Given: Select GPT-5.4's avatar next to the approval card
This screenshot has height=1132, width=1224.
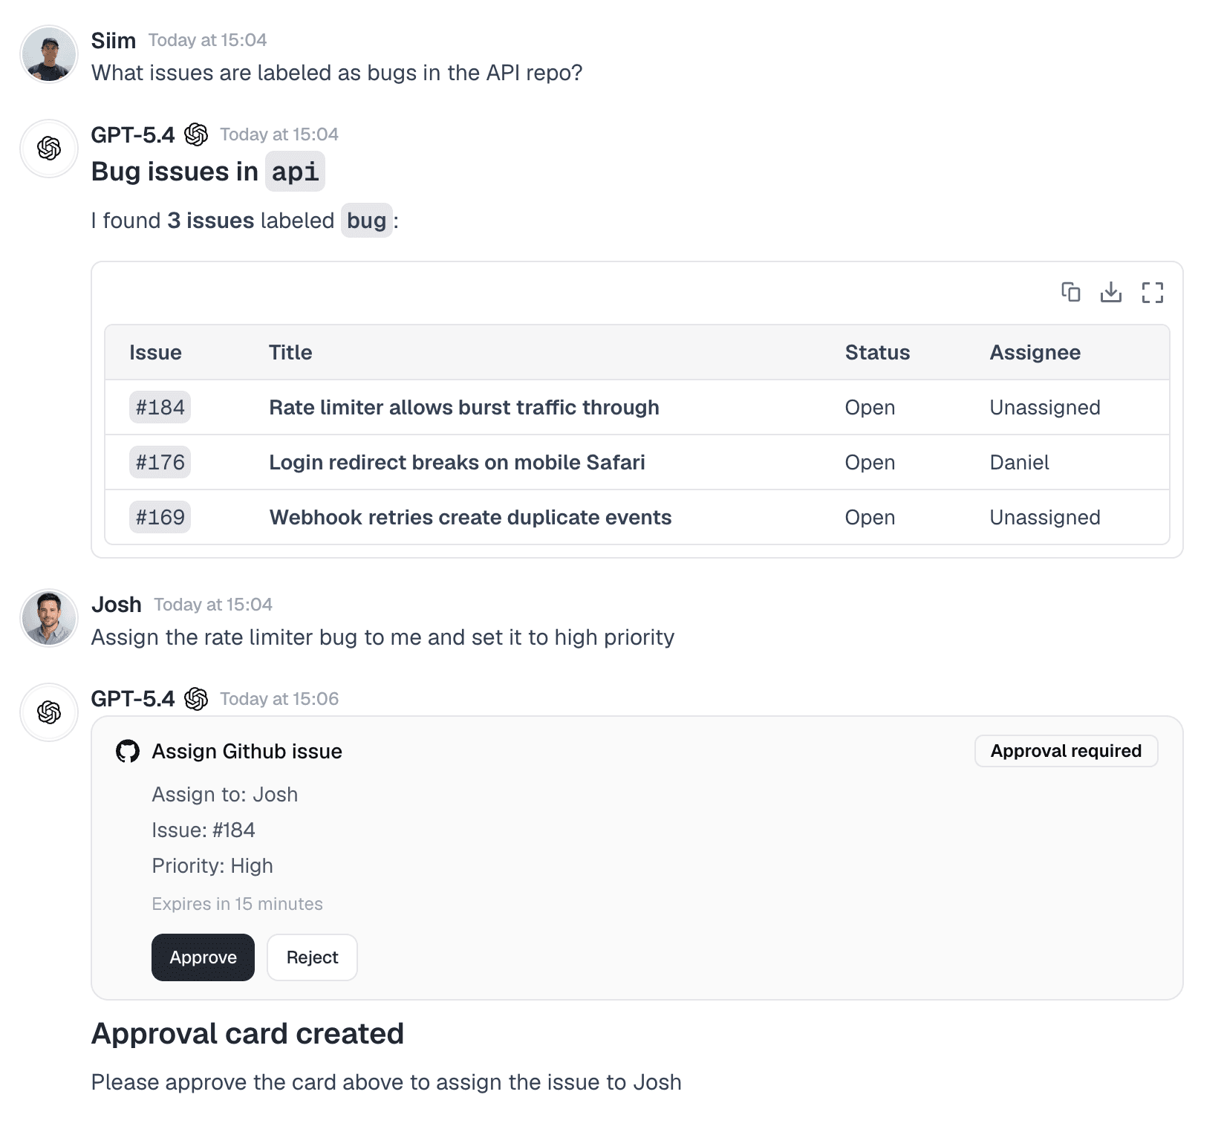Looking at the screenshot, I should 48,712.
